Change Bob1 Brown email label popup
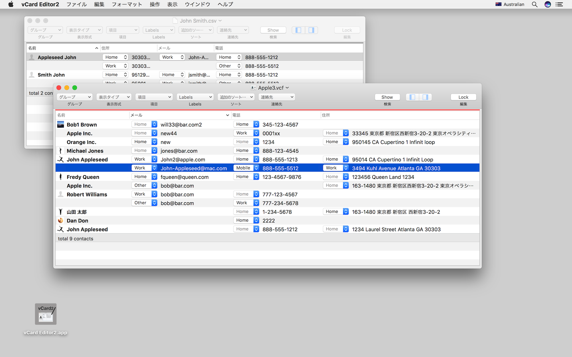Viewport: 572px width, 357px height. 145,125
